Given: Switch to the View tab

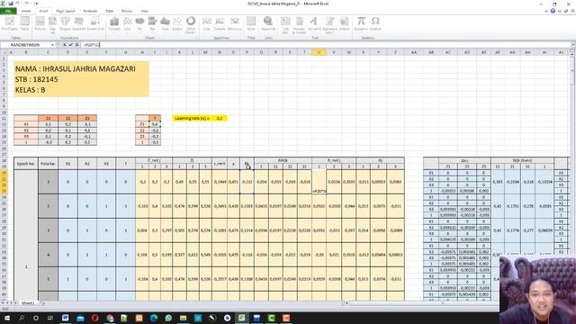Looking at the screenshot, I should 144,11.
